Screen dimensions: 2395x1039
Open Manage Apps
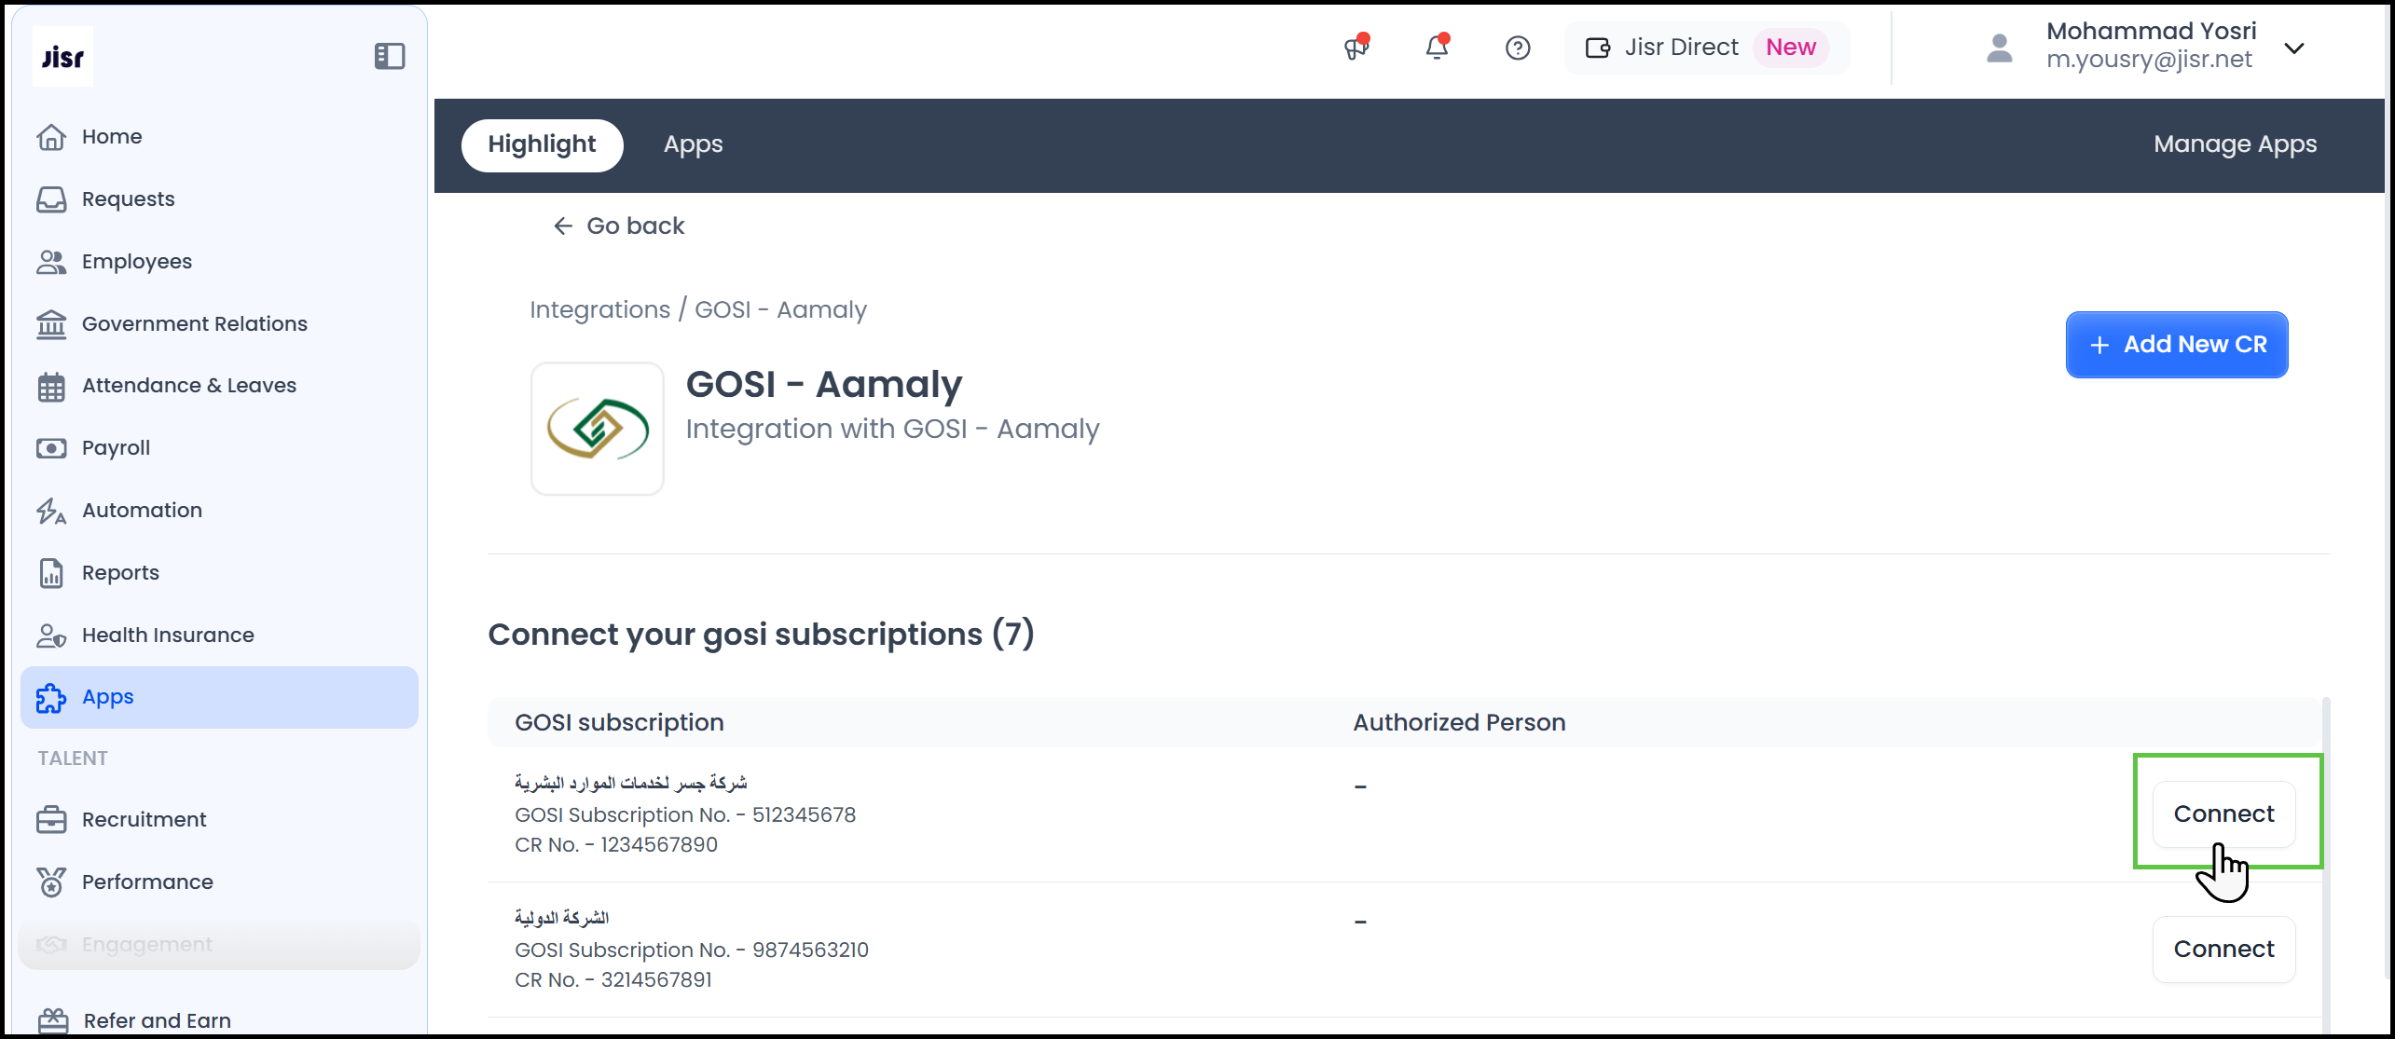(2234, 144)
